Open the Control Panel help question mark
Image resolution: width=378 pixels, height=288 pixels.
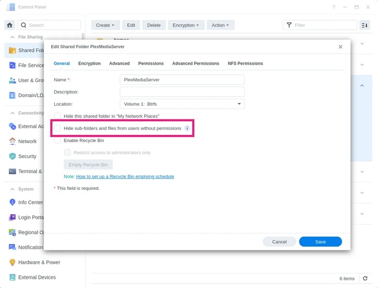coord(334,7)
